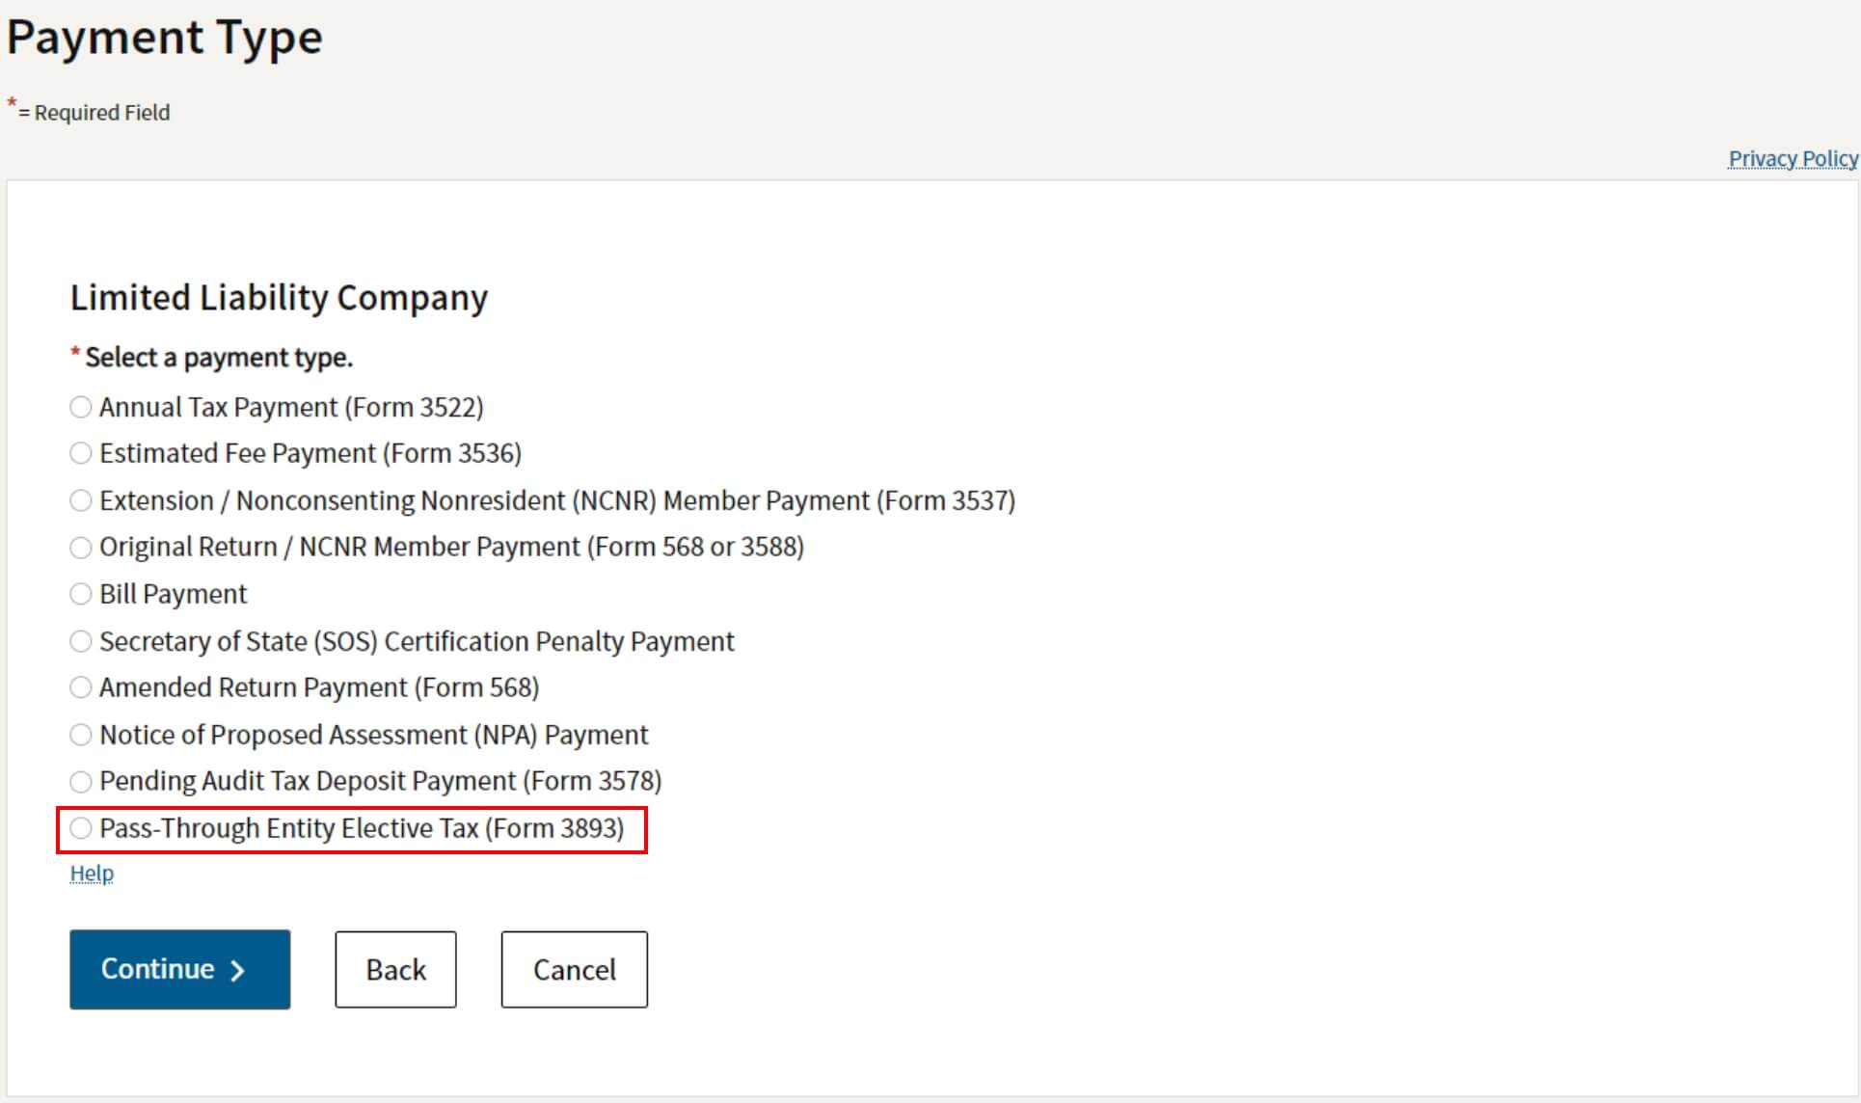Go back with the Back button
Viewport: 1861px width, 1103px height.
pyautogui.click(x=395, y=969)
